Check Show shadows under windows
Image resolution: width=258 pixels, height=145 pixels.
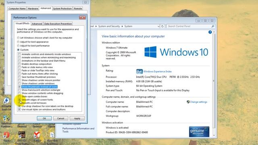pos(19,83)
